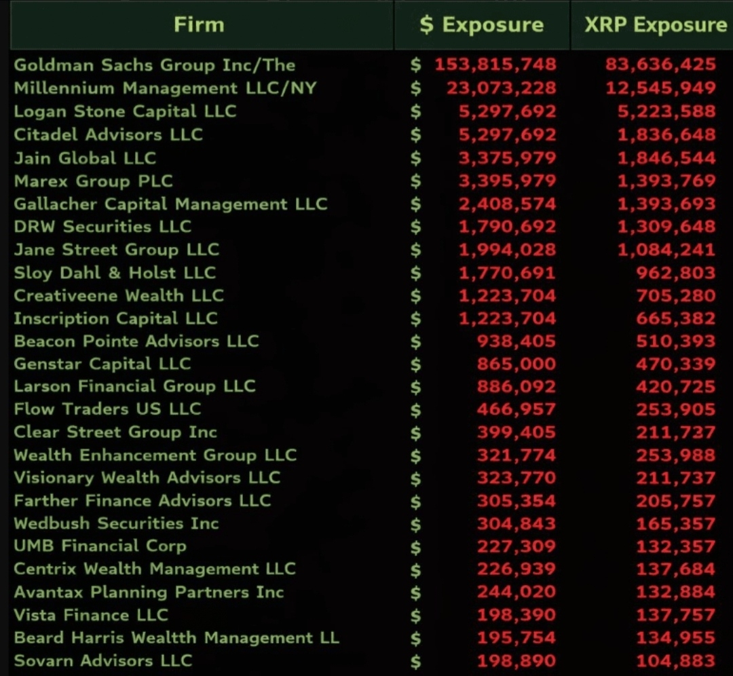Viewport: 733px width, 676px height.
Task: Click the 5,223,588 XRP exposure value
Action: pyautogui.click(x=666, y=111)
